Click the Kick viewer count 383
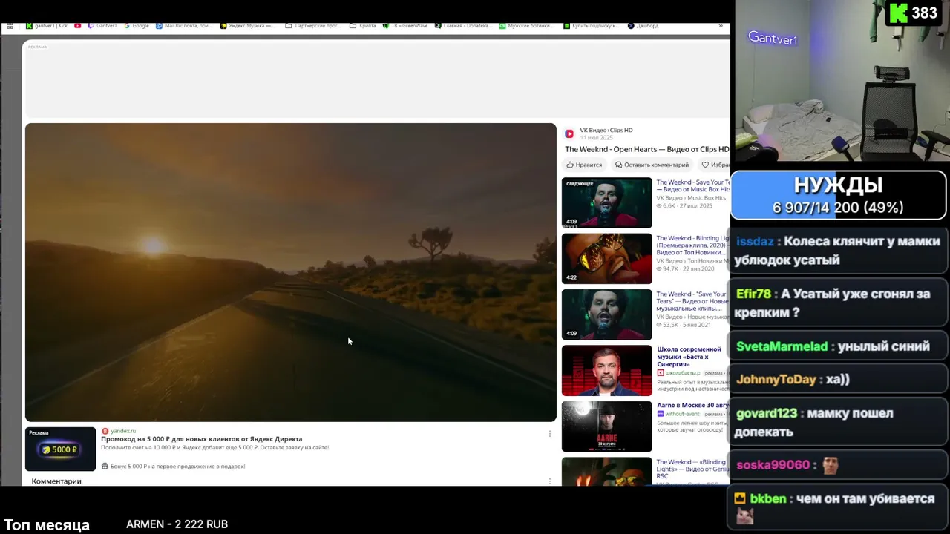Screen dimensions: 950x534 point(925,13)
